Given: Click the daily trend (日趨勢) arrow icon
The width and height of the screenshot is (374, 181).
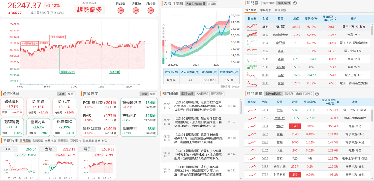Looking at the screenshot, I should [x=121, y=11].
